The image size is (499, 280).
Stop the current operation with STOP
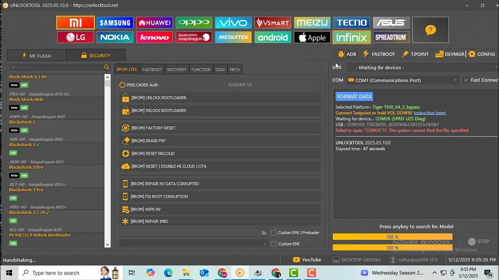click(x=479, y=241)
